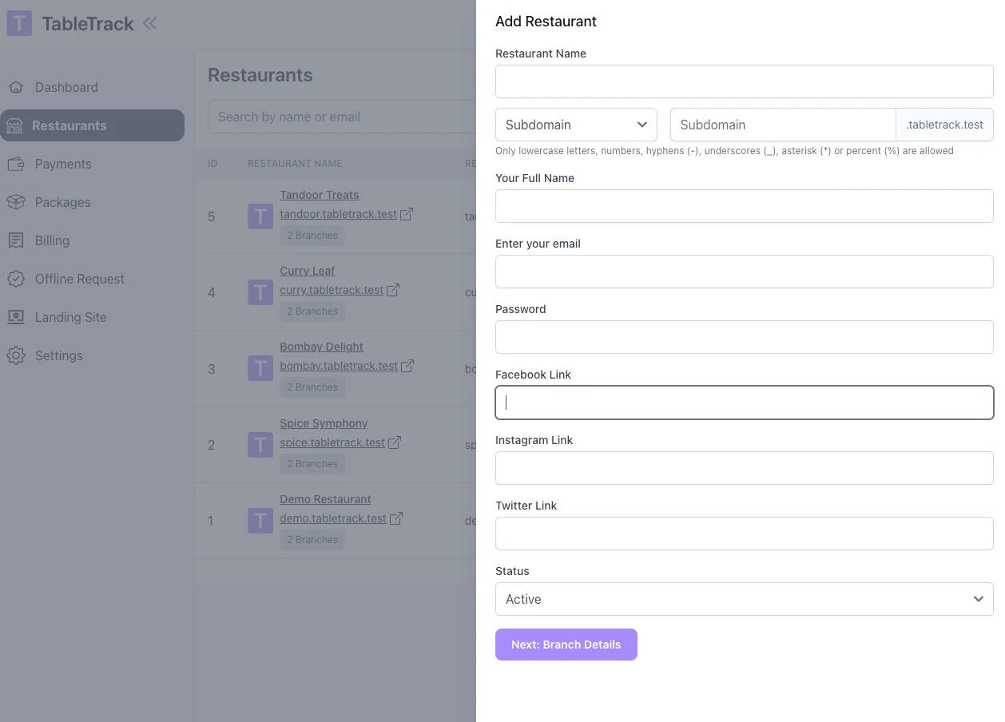
Task: Click the Search by name or email box
Action: pyautogui.click(x=341, y=117)
